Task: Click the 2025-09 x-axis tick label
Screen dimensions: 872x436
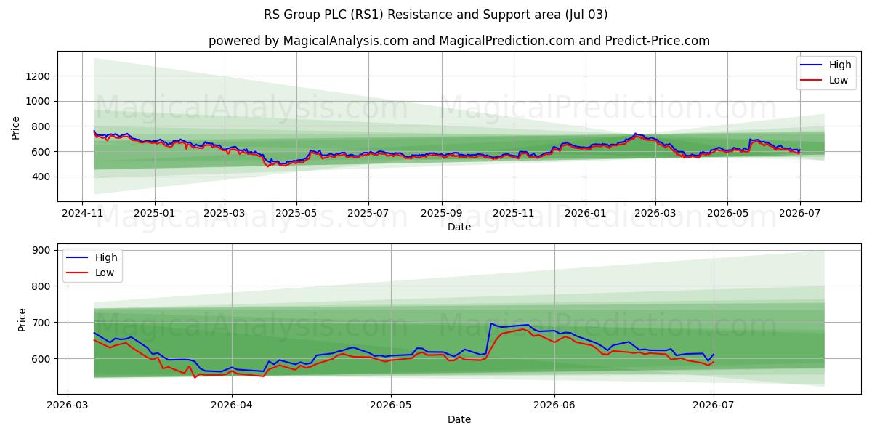Action: [x=441, y=214]
